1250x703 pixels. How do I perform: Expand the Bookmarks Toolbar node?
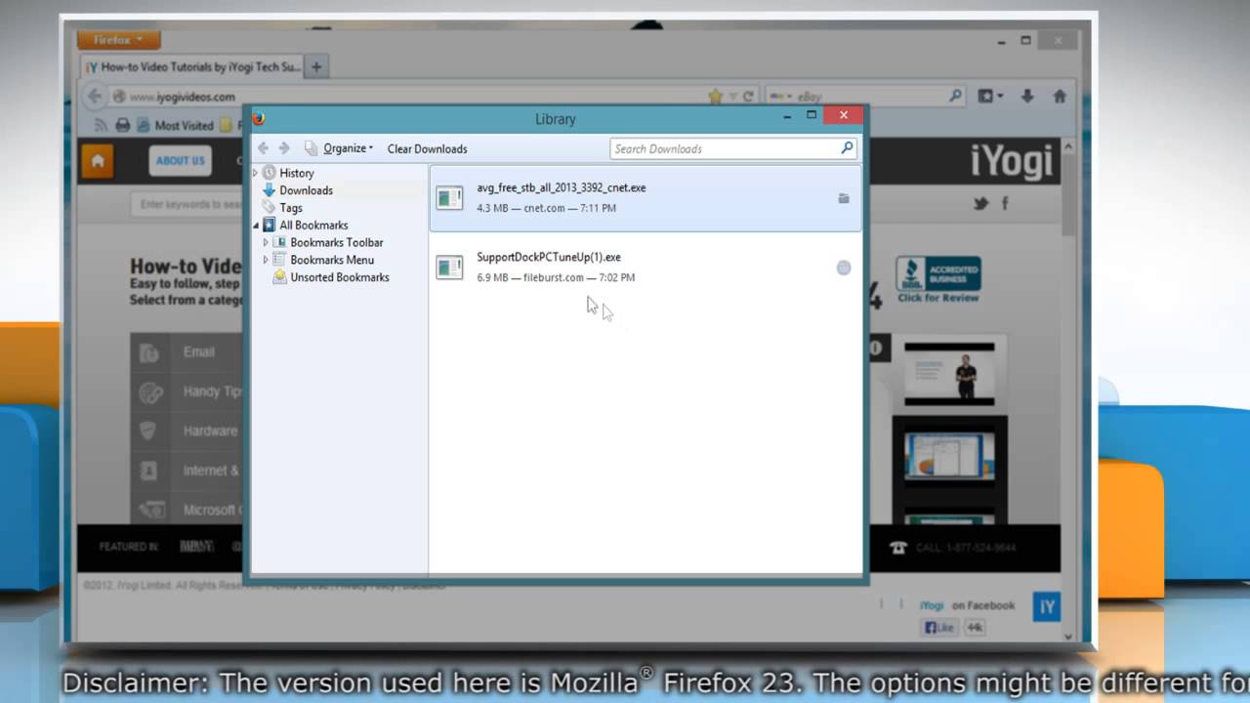click(266, 242)
